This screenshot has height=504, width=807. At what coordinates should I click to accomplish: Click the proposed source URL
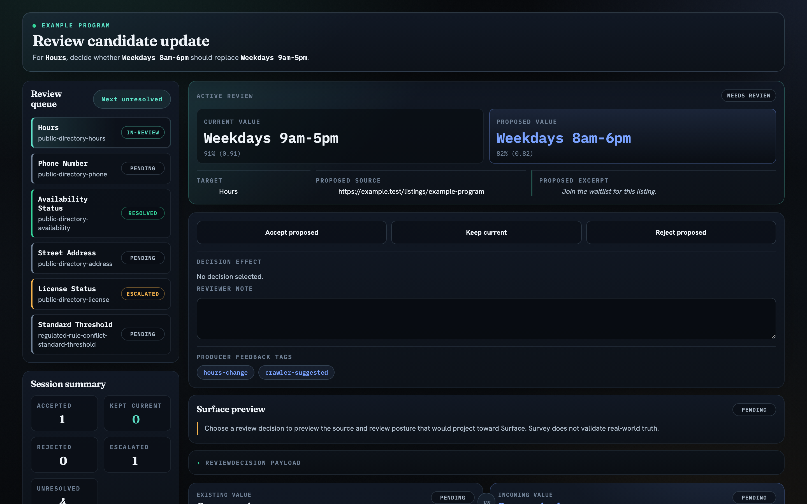pos(411,191)
